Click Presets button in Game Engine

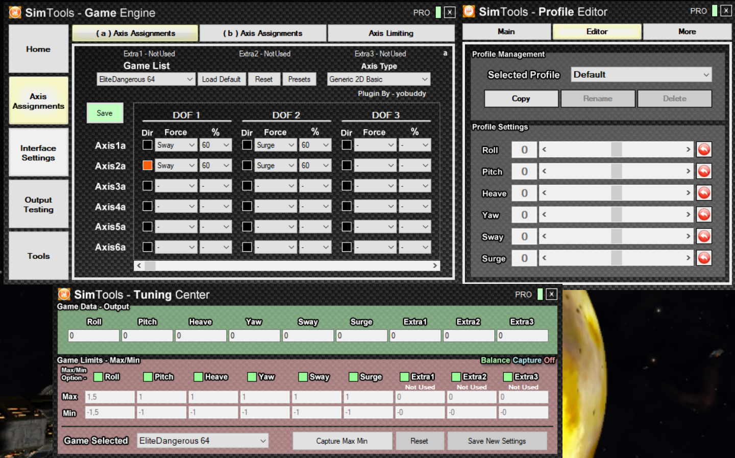point(299,79)
